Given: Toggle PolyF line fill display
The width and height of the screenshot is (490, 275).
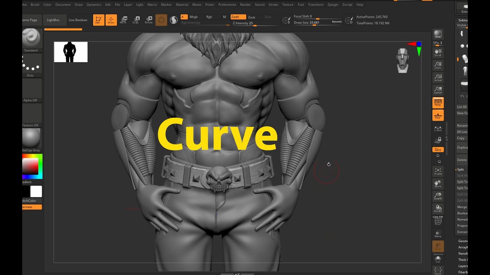Looking at the screenshot, I should pos(438,221).
